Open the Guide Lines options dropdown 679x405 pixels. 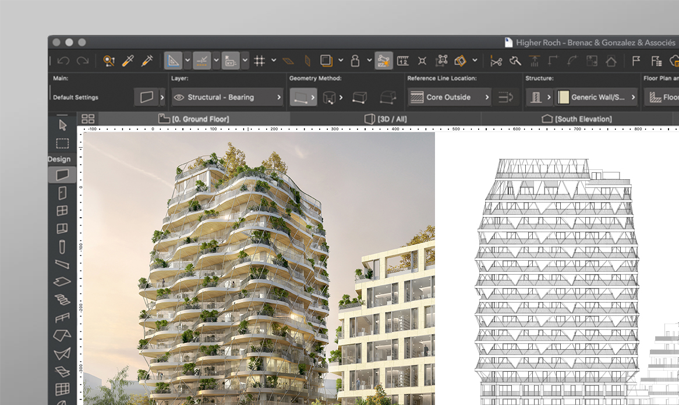[188, 61]
